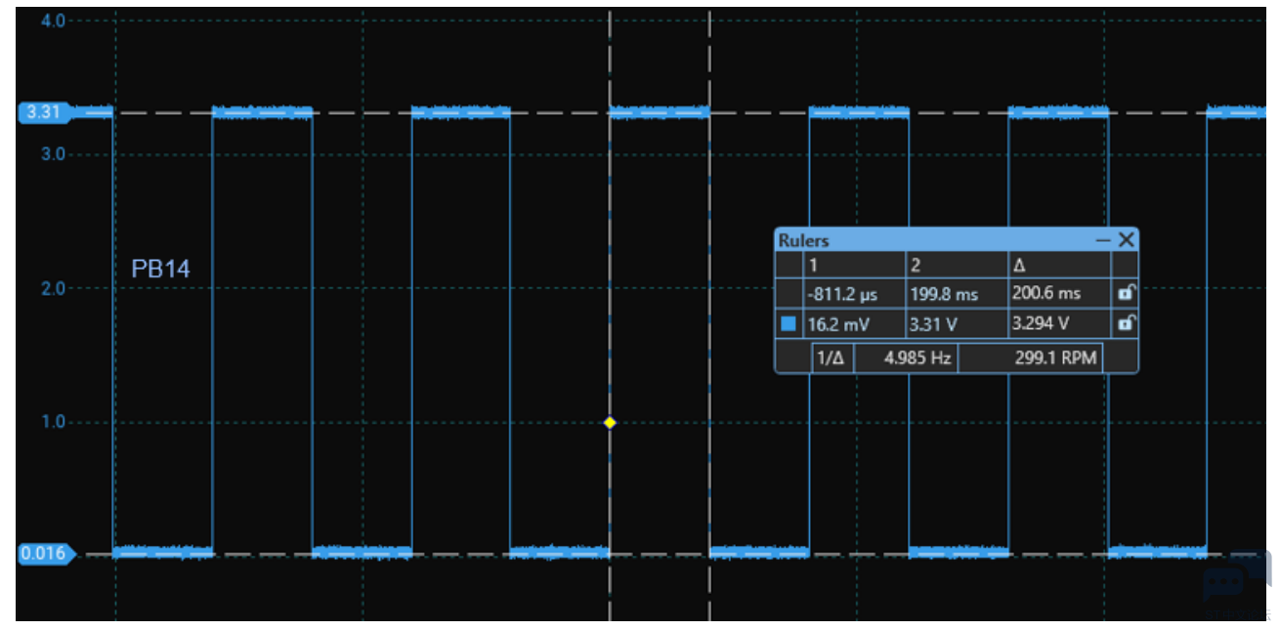The height and width of the screenshot is (630, 1280).
Task: Click the 1/Δ label cell
Action: click(x=832, y=358)
